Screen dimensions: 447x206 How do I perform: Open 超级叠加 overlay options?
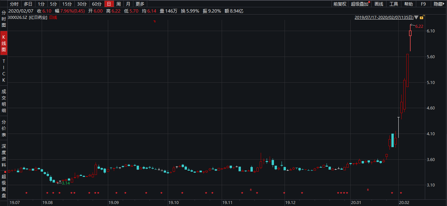pos(360,4)
